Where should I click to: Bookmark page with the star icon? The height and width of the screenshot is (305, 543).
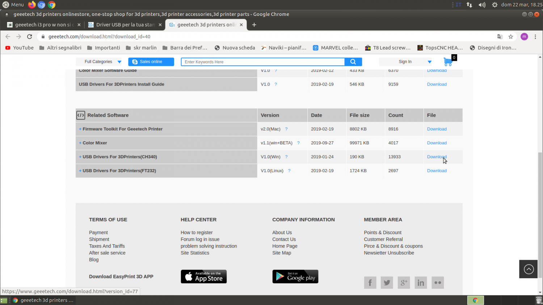click(511, 36)
